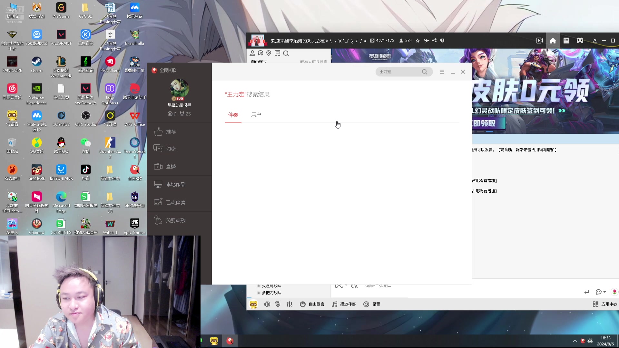Switch to the 用户 results tab
This screenshot has height=348, width=619.
click(256, 115)
